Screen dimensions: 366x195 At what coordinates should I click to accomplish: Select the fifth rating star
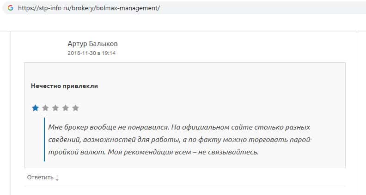[76, 108]
